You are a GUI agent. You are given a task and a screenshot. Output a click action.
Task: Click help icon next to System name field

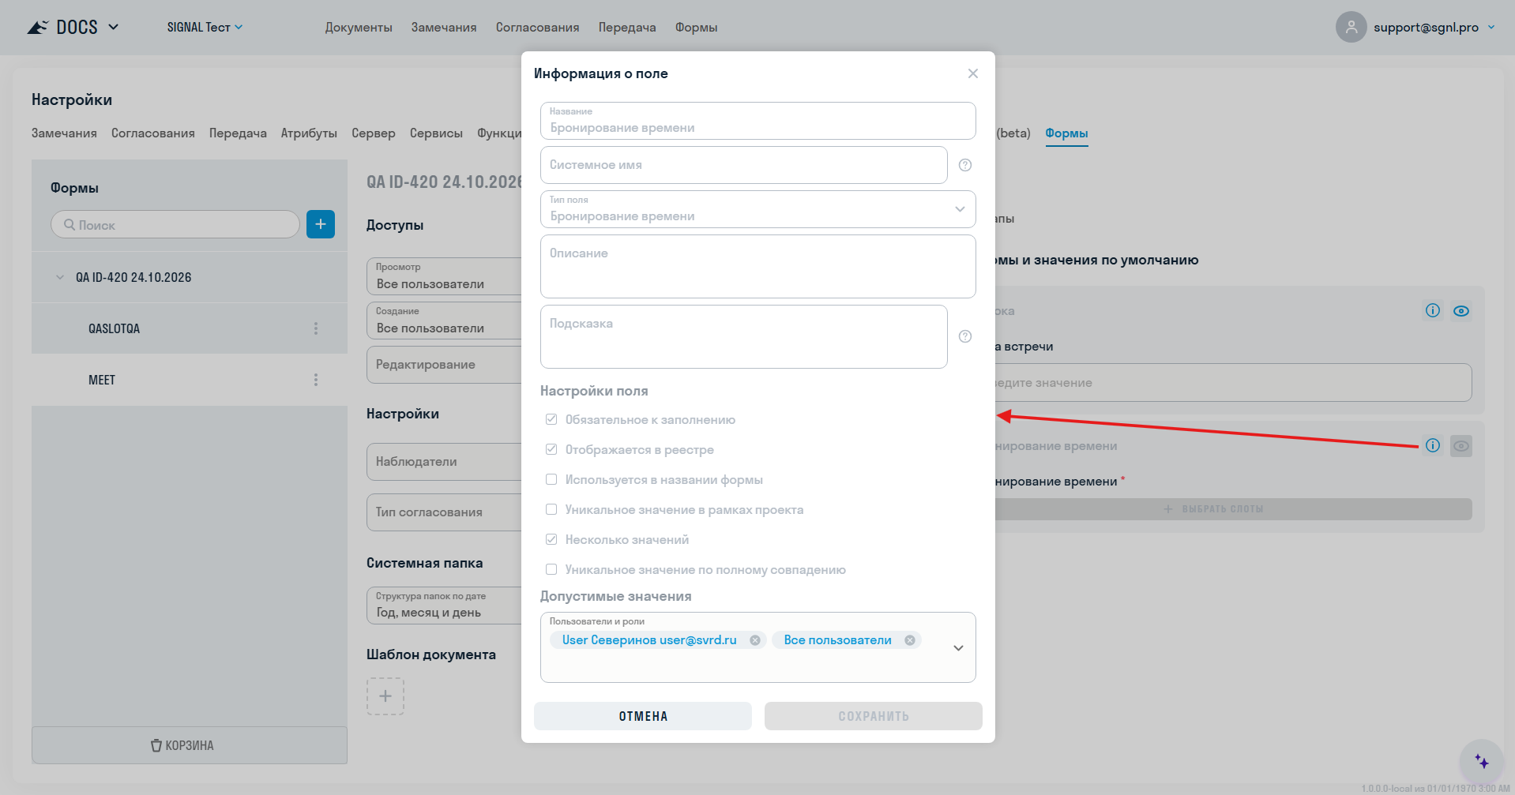pyautogui.click(x=965, y=165)
